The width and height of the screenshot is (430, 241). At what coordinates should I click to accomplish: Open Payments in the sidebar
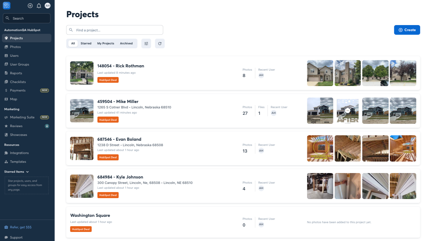pos(18,90)
